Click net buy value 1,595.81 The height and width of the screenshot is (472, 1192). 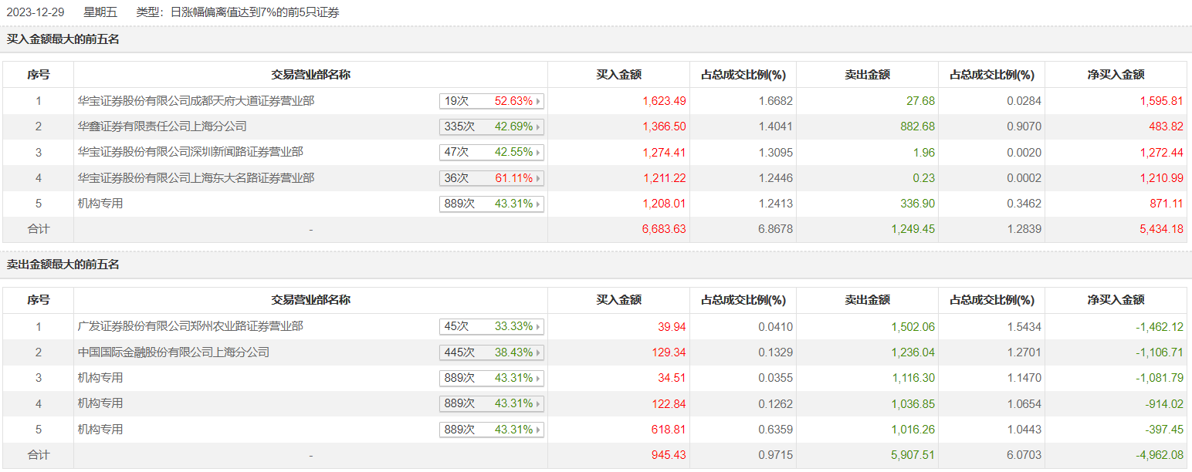coord(1161,101)
